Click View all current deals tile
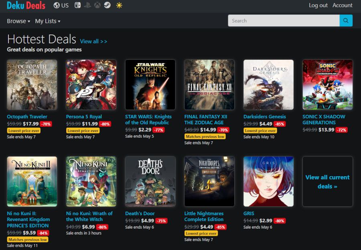Image resolution: width=361 pixels, height=250 pixels. [328, 181]
